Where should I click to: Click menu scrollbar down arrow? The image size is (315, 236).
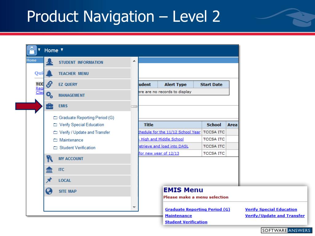(134, 207)
